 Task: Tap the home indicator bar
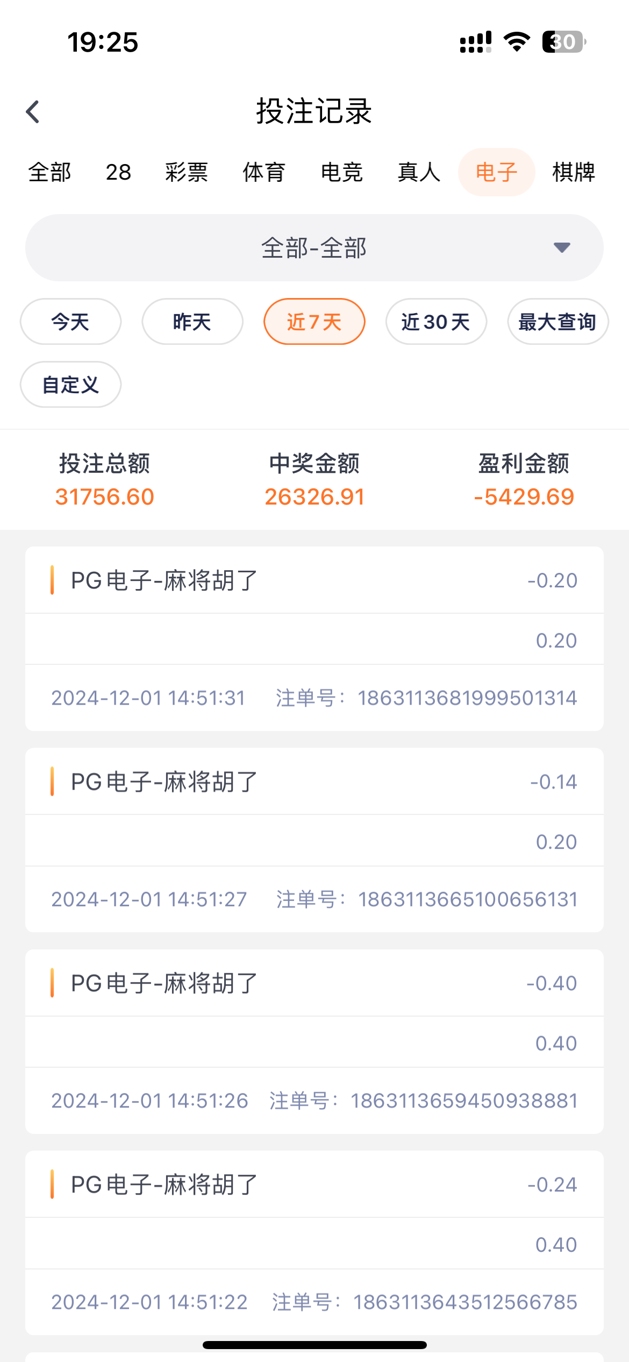coord(314,1345)
